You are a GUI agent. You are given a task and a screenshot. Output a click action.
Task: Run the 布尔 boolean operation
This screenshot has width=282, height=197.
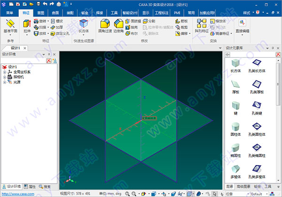click(x=132, y=33)
